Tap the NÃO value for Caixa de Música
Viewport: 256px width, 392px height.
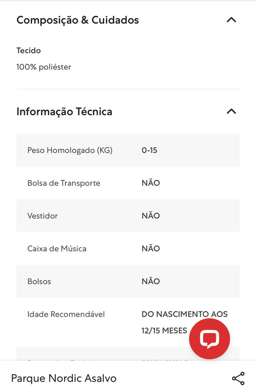(x=151, y=248)
